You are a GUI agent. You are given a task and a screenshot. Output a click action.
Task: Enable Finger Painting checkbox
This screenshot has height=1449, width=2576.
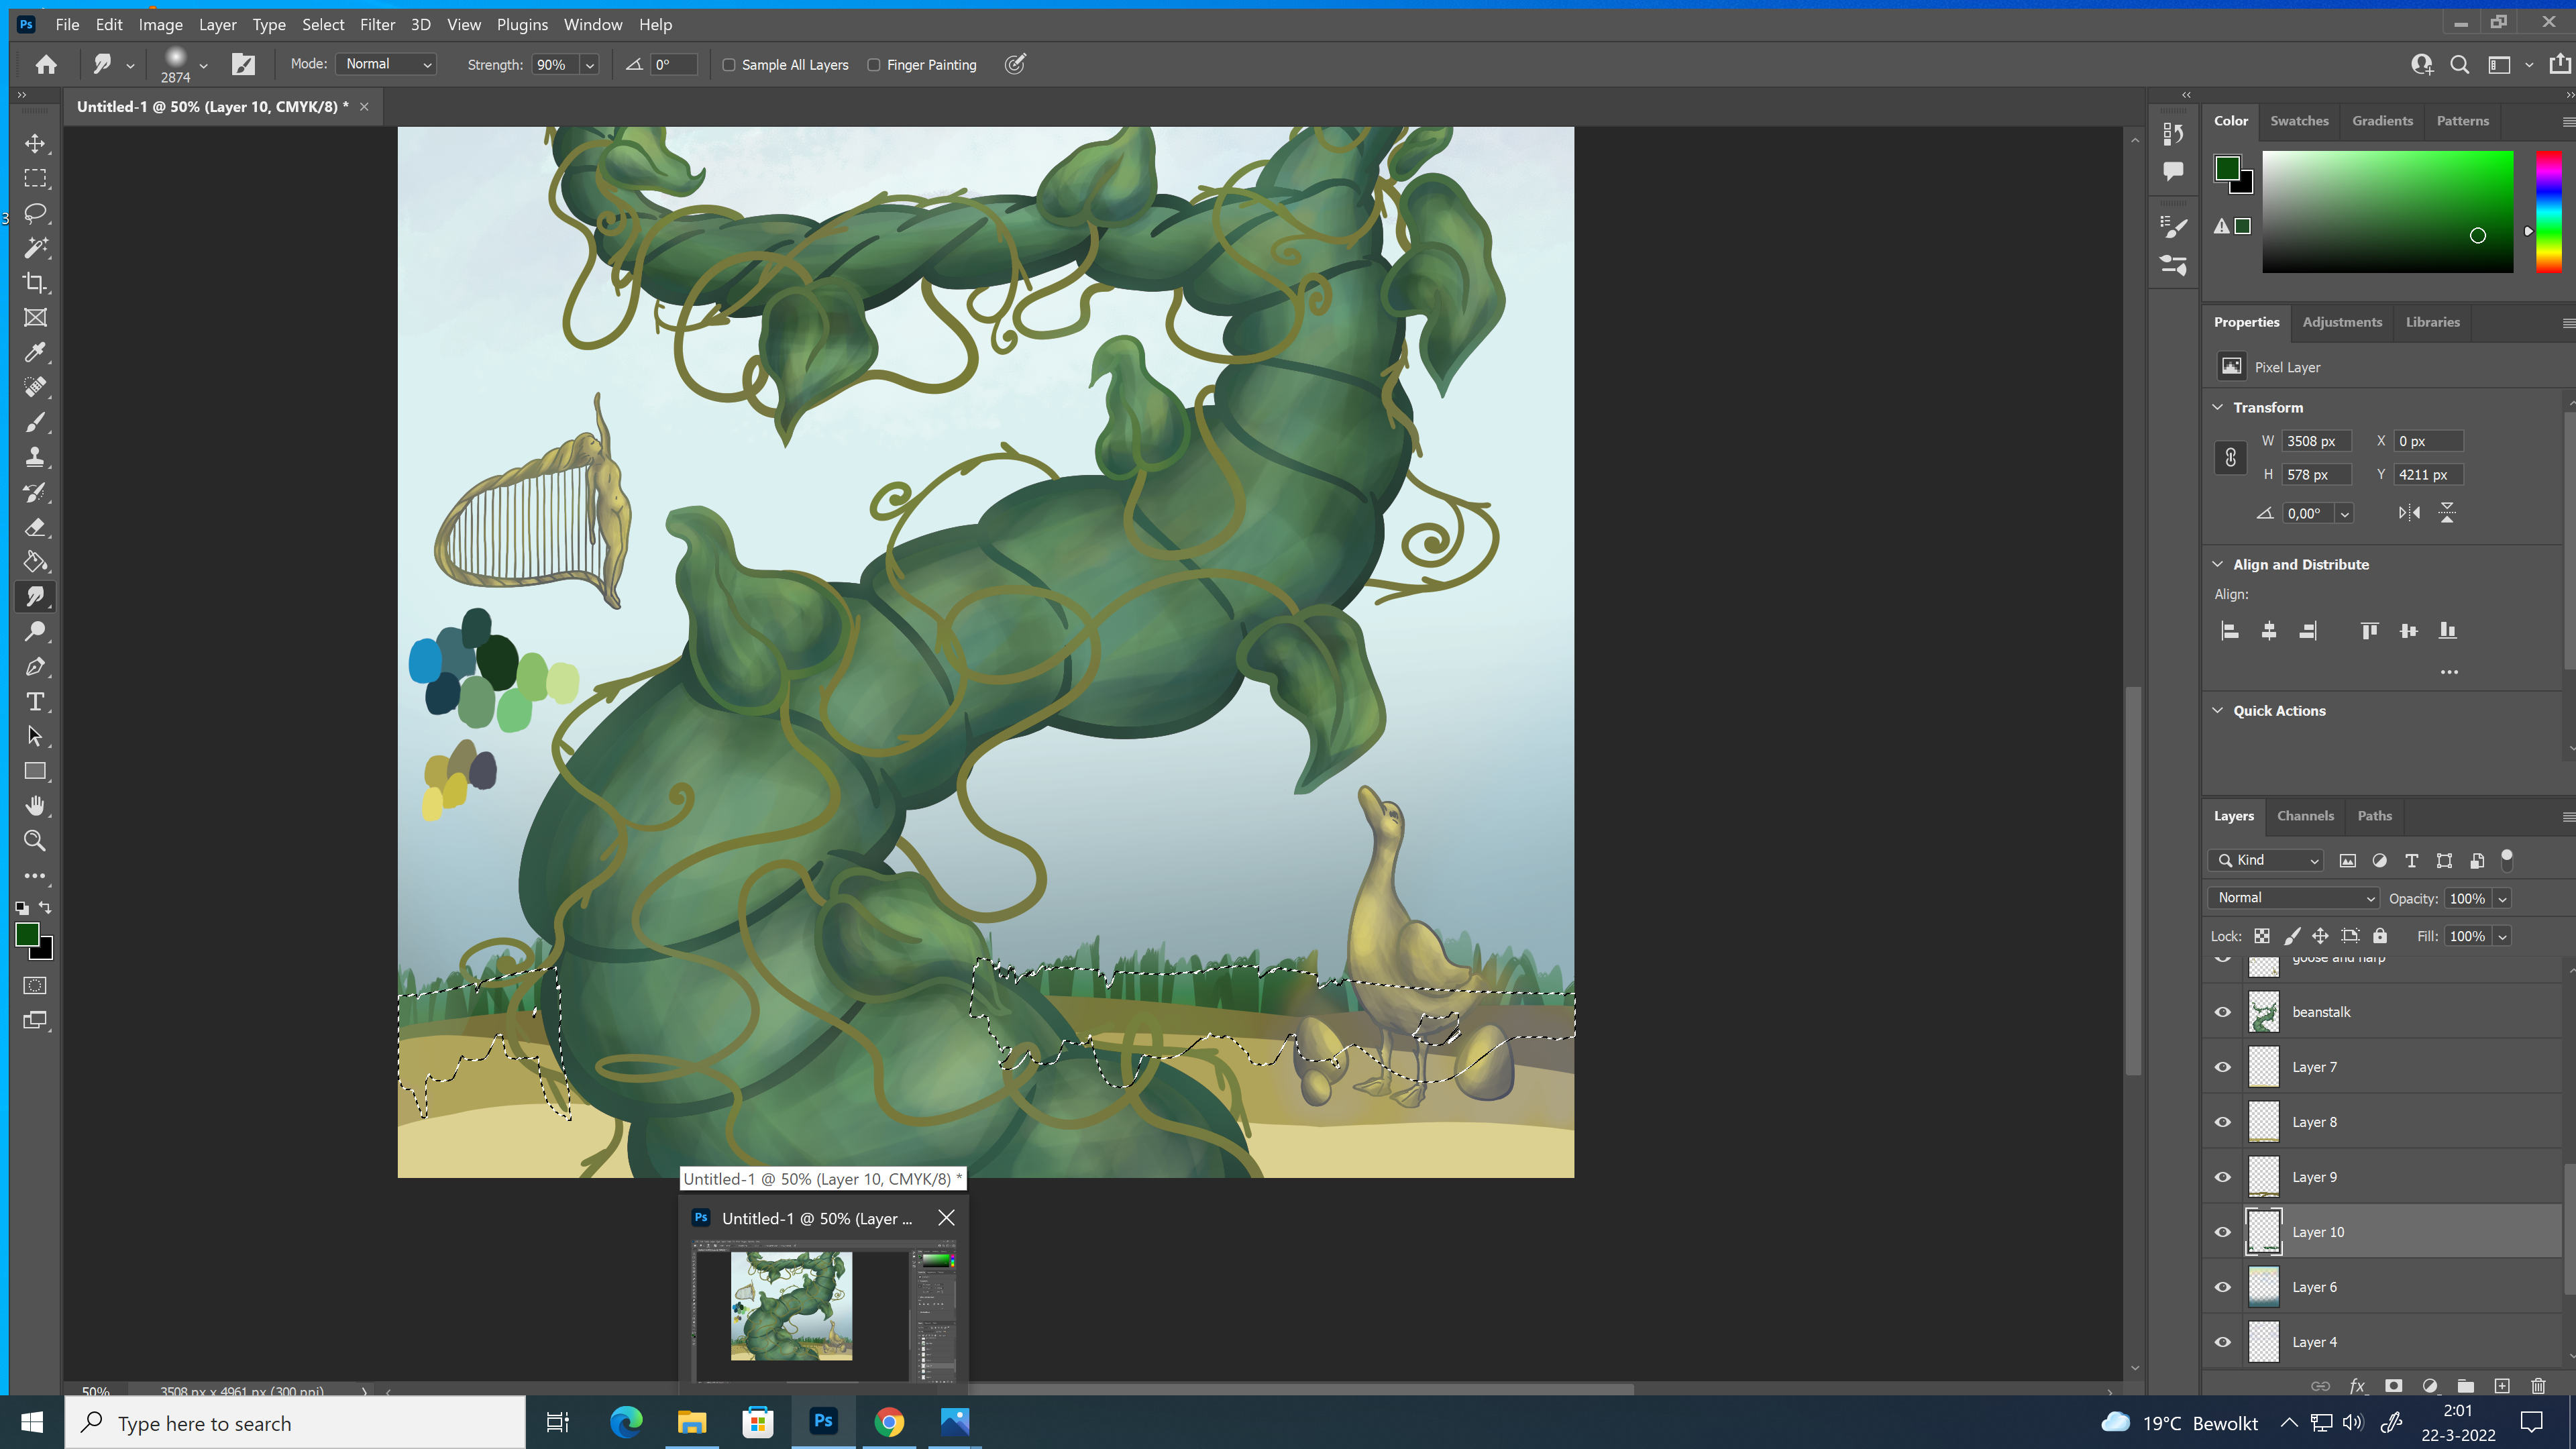tap(874, 65)
